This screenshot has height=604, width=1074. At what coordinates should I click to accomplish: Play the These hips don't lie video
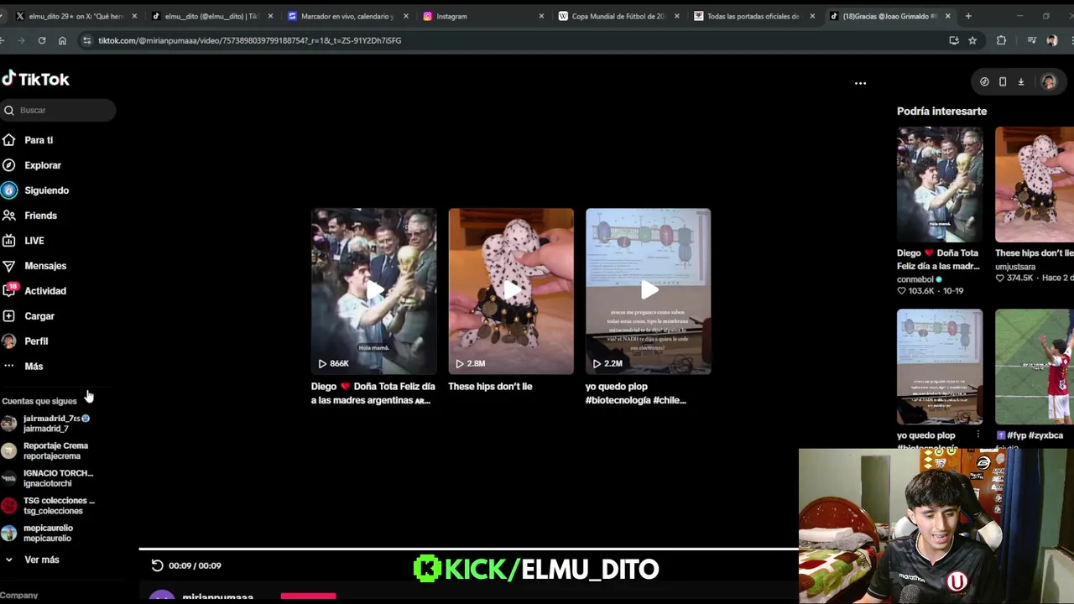click(511, 291)
